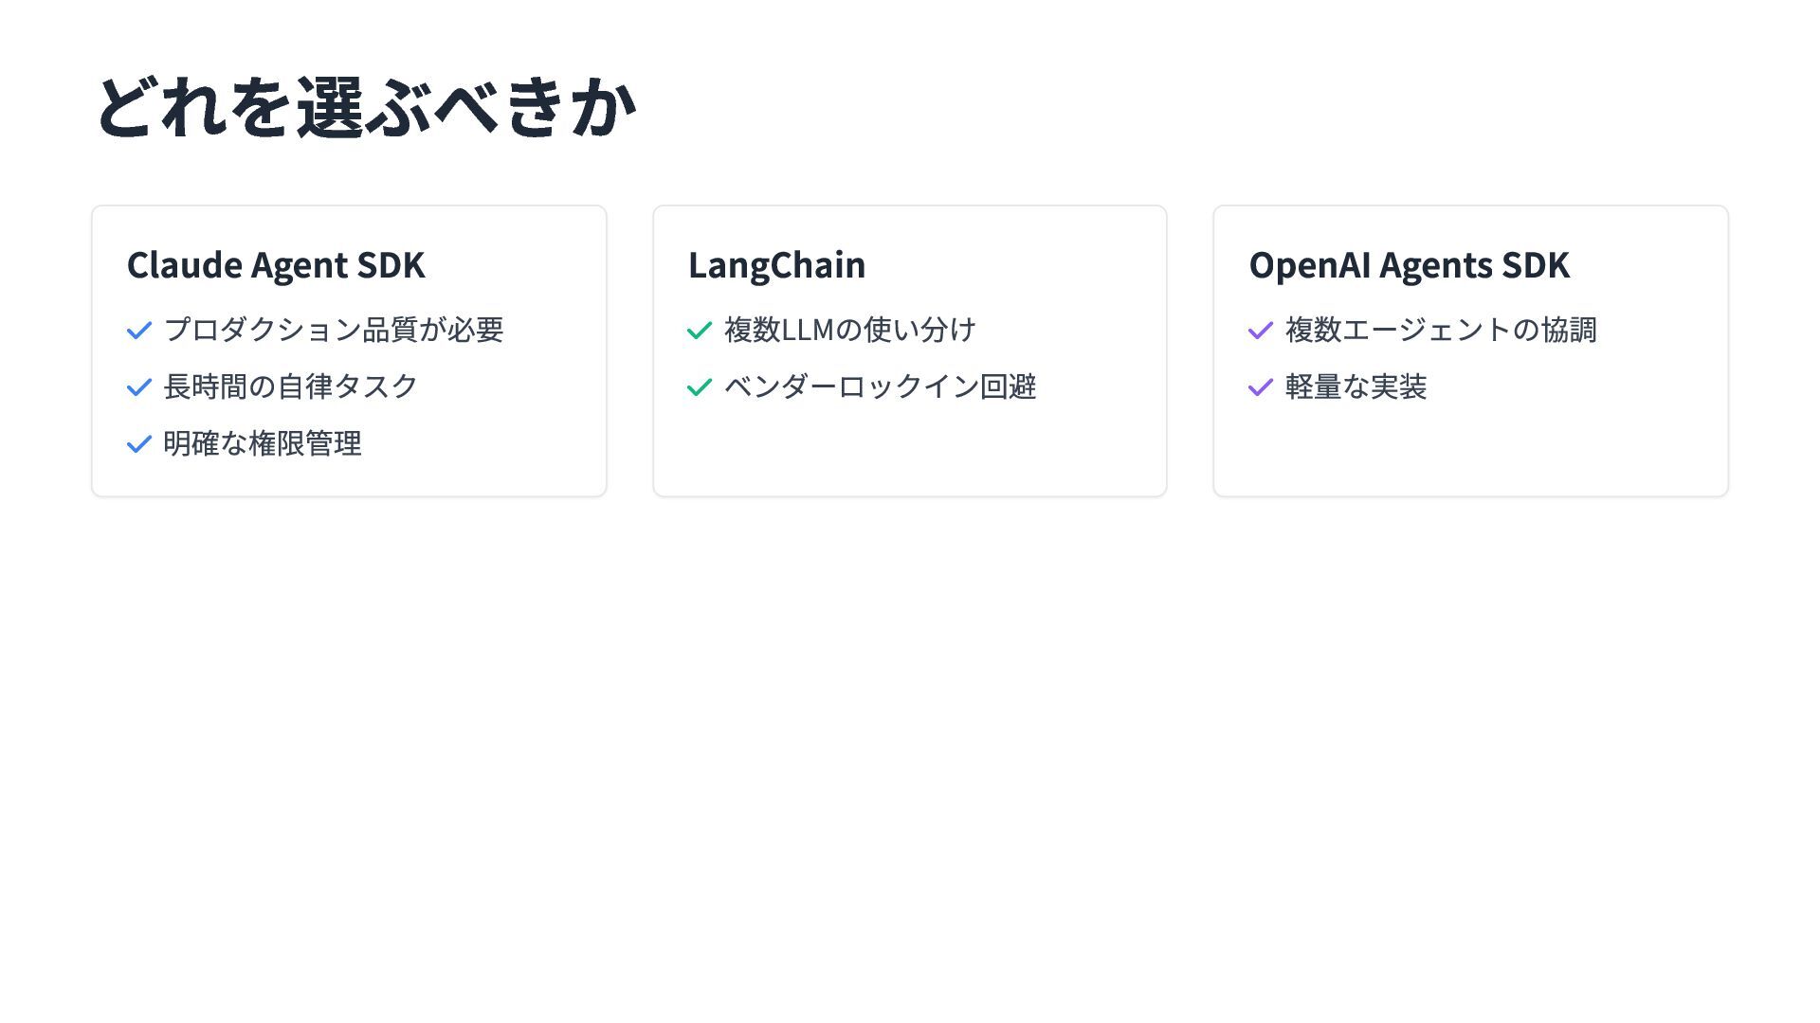1820x1023 pixels.
Task: Click the text プロダクション品質が必要
Action: pyautogui.click(x=333, y=330)
